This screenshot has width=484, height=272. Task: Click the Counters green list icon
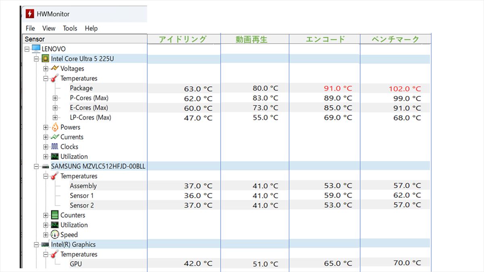pos(55,215)
